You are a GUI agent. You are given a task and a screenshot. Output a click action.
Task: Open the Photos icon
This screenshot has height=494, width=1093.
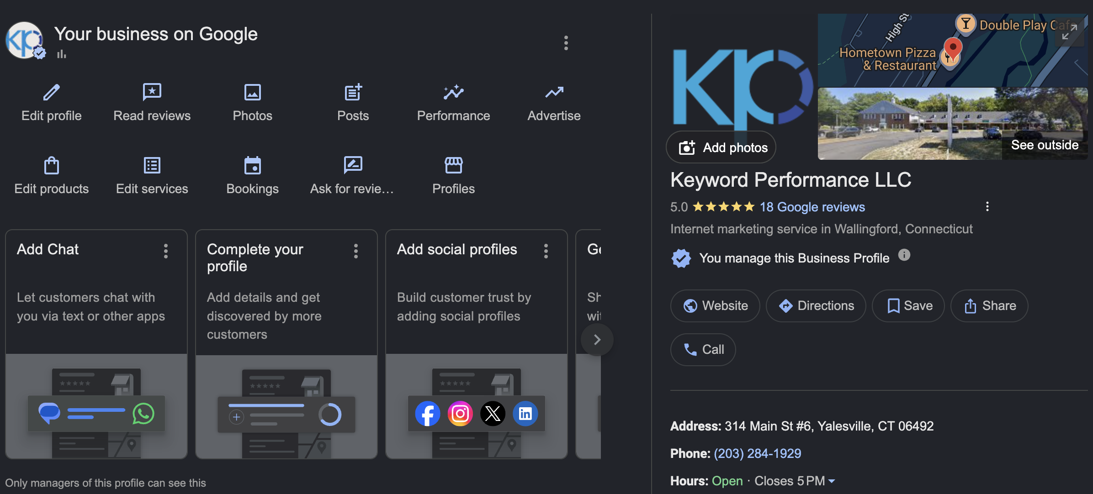[252, 92]
